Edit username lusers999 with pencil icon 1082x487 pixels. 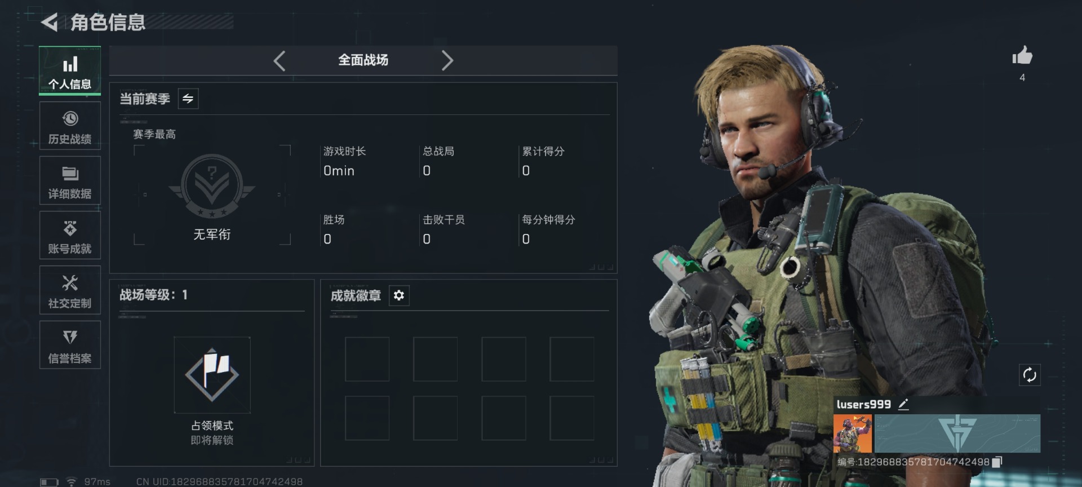pyautogui.click(x=903, y=404)
